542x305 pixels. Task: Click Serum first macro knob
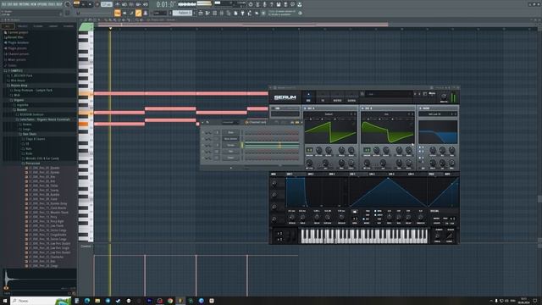[274, 183]
